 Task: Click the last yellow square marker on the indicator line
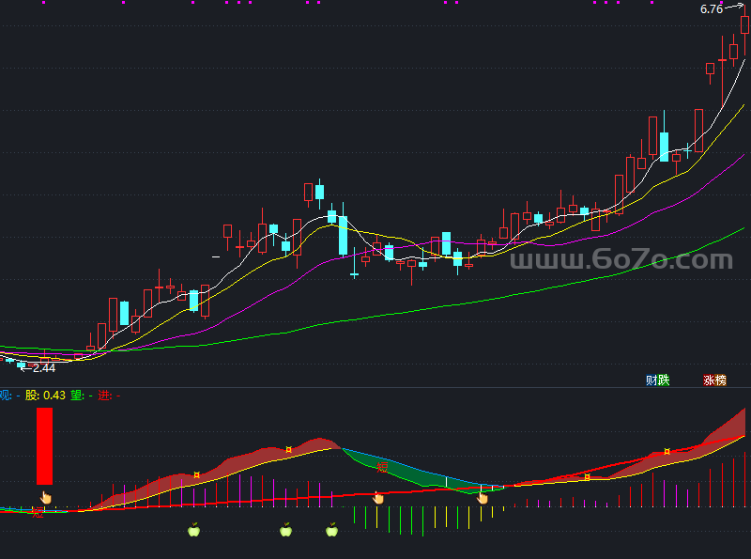[667, 452]
